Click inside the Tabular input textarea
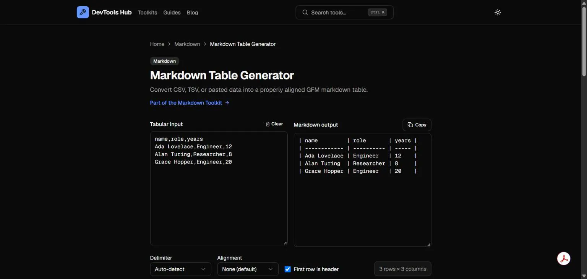 coord(219,188)
